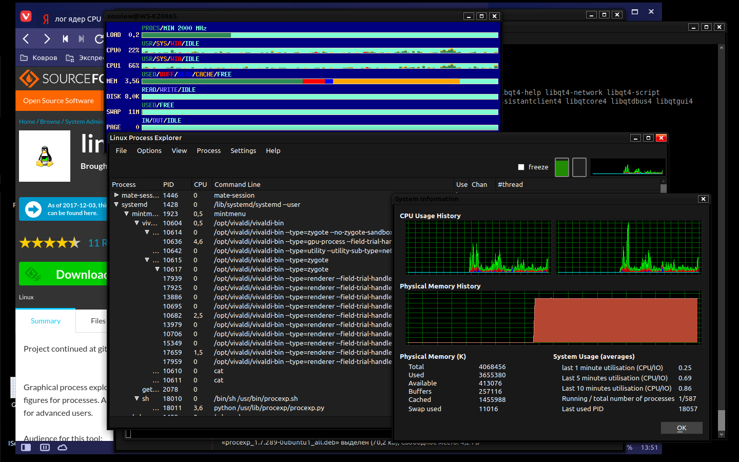Collapse the zygote node PID 10615

[147, 260]
